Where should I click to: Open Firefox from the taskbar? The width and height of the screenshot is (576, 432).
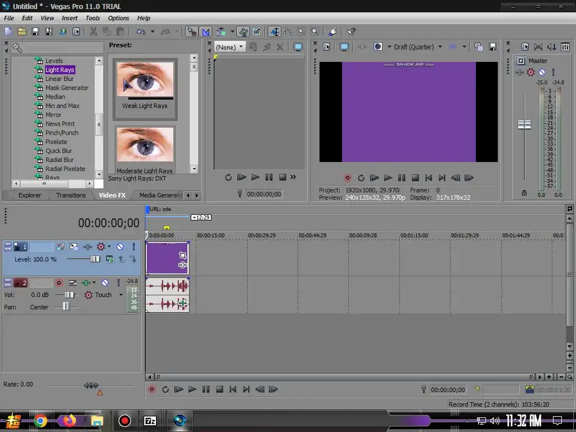(69, 421)
